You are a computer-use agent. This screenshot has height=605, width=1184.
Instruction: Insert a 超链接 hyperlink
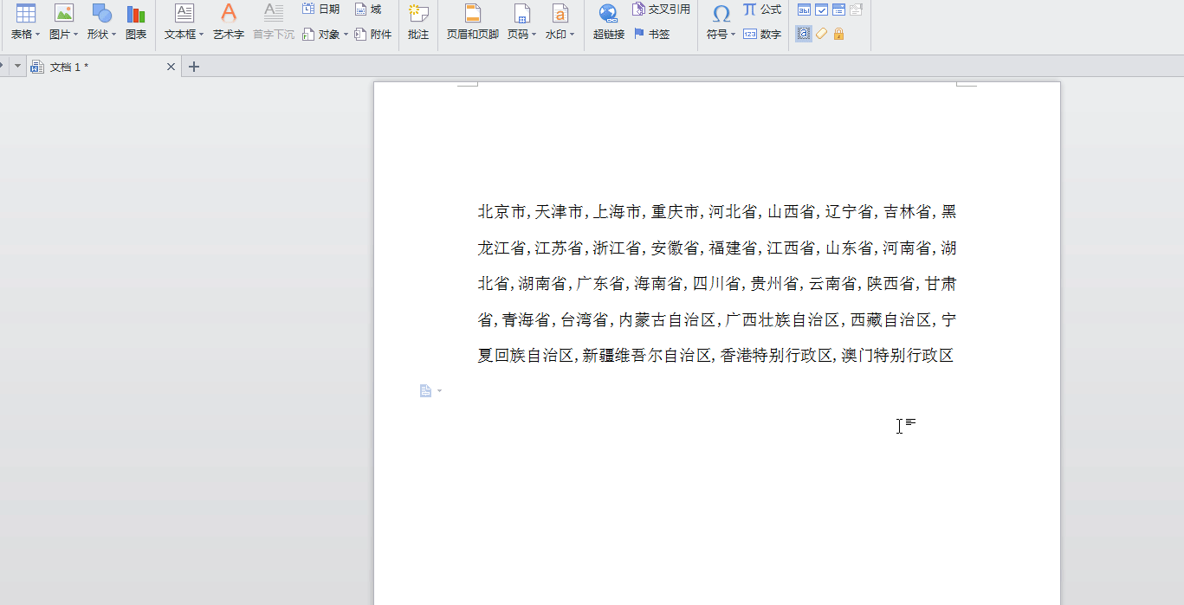[609, 23]
